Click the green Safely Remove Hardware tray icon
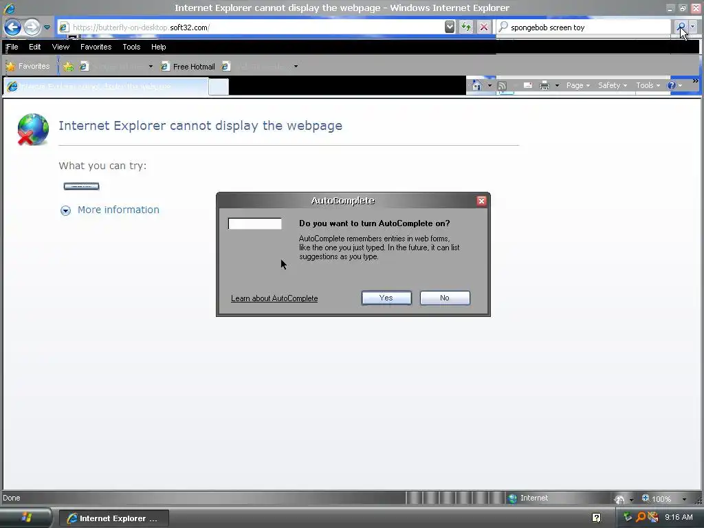The image size is (704, 528). [x=627, y=518]
